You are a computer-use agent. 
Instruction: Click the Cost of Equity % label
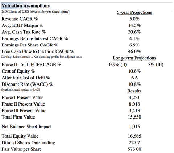(18, 71)
